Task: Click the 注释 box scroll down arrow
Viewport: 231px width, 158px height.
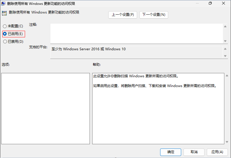Action: click(x=225, y=41)
